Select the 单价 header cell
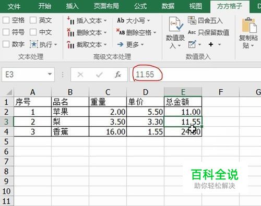The height and width of the screenshot is (206, 261). point(146,102)
